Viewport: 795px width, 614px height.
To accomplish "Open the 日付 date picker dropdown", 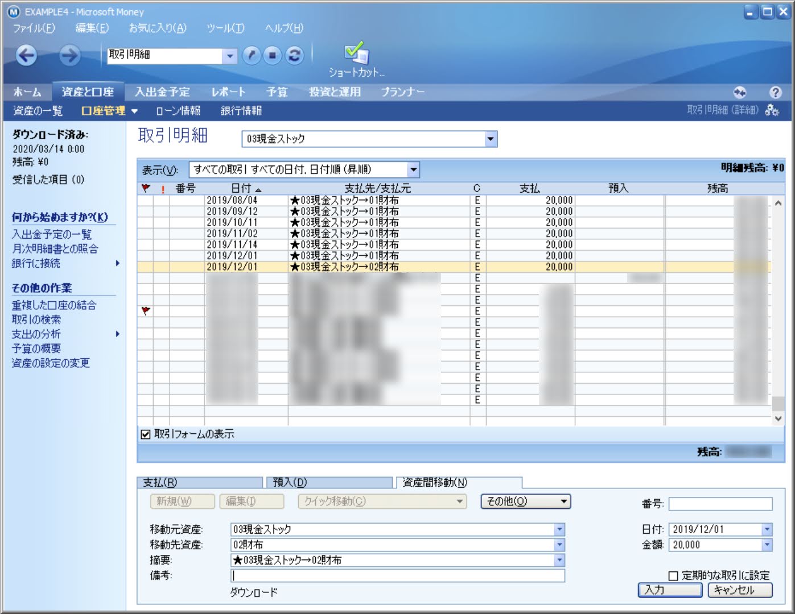I will [x=767, y=529].
